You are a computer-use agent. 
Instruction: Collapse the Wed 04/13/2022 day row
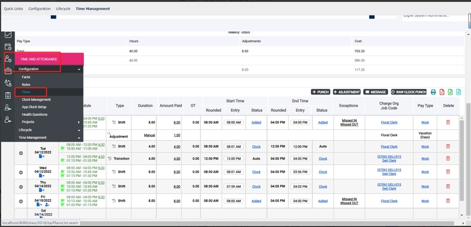coord(21,172)
